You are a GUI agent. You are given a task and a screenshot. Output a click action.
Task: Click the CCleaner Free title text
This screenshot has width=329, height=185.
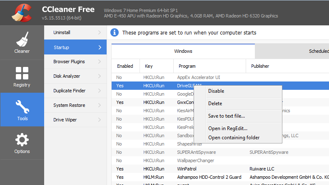pos(68,10)
